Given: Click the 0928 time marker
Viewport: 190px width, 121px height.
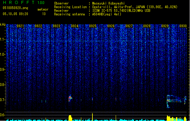Looking at the screenshot, I should coord(147,26).
